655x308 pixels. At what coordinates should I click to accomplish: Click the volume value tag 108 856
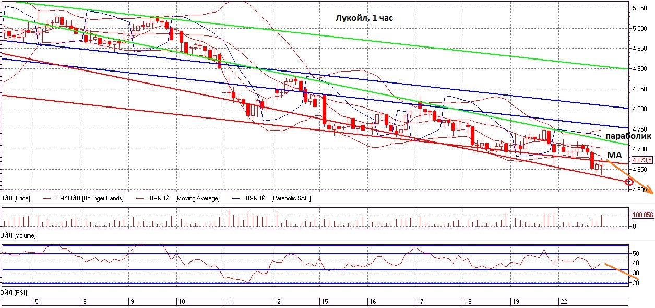coord(643,215)
